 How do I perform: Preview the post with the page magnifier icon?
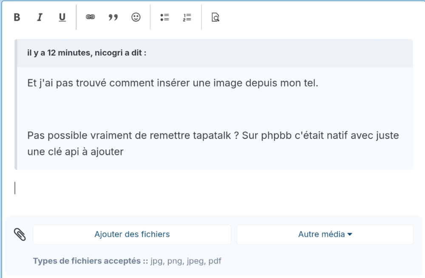click(x=215, y=17)
